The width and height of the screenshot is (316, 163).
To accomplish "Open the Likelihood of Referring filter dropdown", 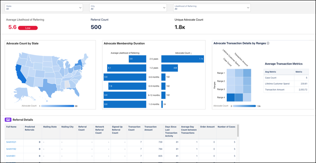I will click(x=212, y=8).
